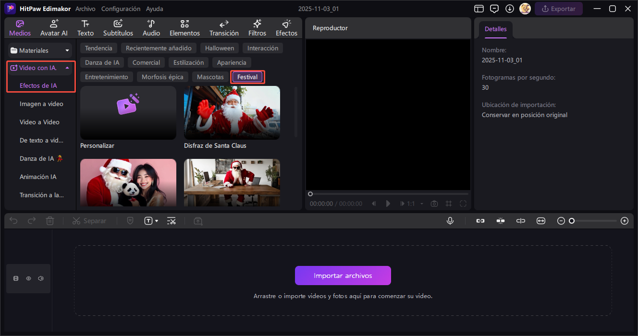Toggle track visibility eye icon
The width and height of the screenshot is (638, 336).
coord(28,278)
